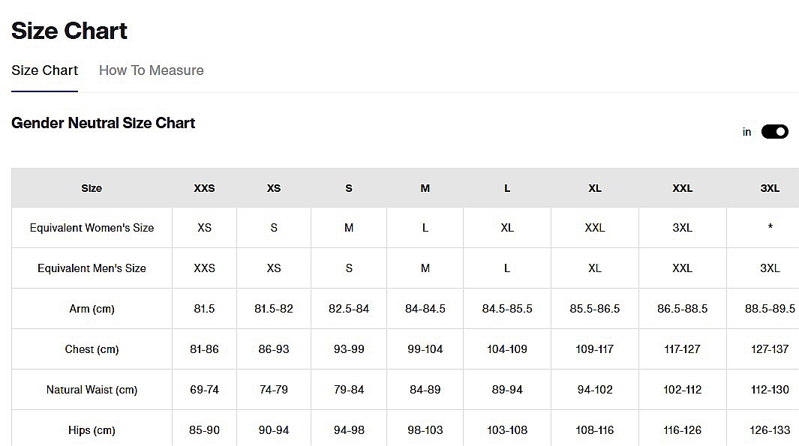799x446 pixels.
Task: Click the 3XL size column header
Action: coord(770,188)
